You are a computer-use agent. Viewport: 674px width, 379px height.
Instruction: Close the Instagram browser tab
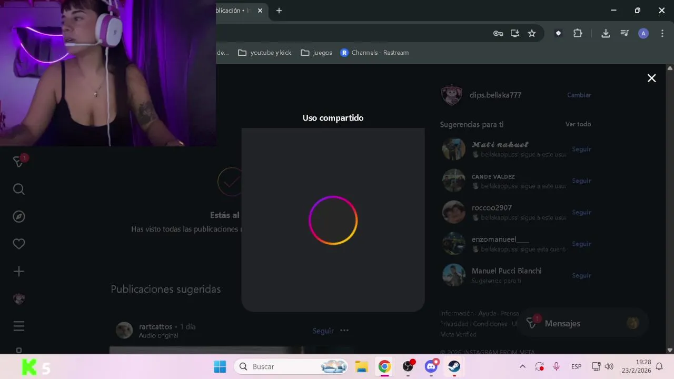click(260, 11)
